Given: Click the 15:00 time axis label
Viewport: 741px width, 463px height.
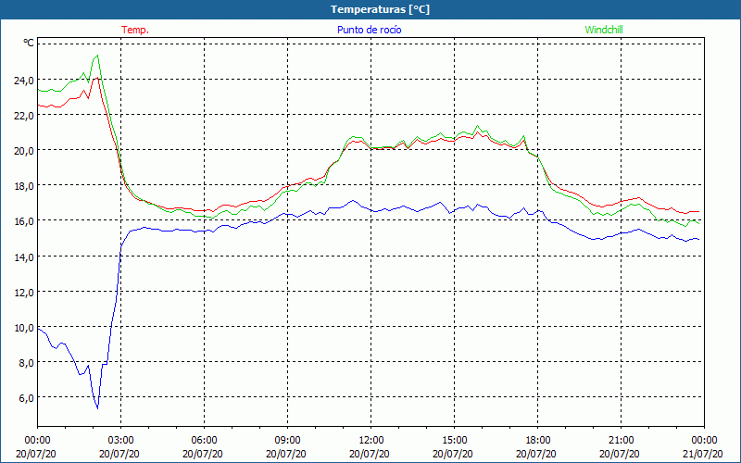Looking at the screenshot, I should click(x=455, y=441).
